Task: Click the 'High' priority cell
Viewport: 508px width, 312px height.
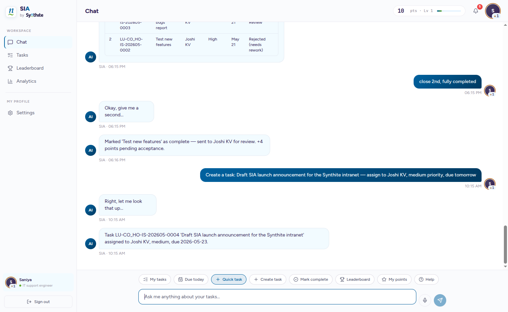Action: (213, 39)
